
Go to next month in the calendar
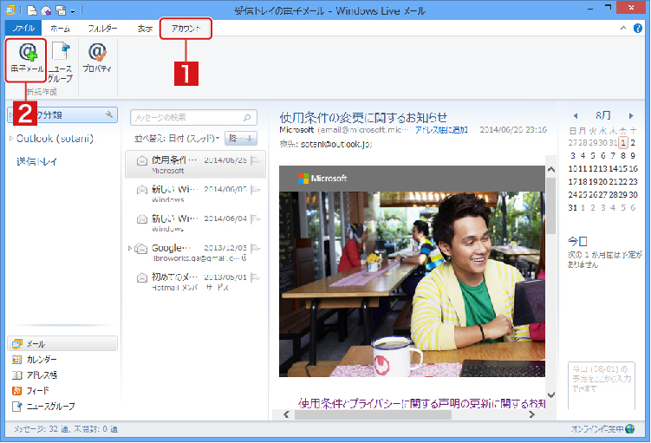coord(633,114)
